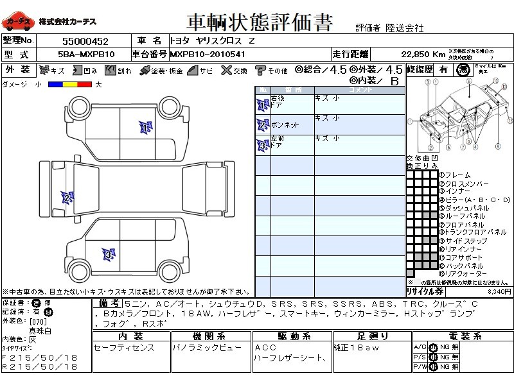Click damage marker 3 on lower side view
514x385 pixels.
coord(109,255)
